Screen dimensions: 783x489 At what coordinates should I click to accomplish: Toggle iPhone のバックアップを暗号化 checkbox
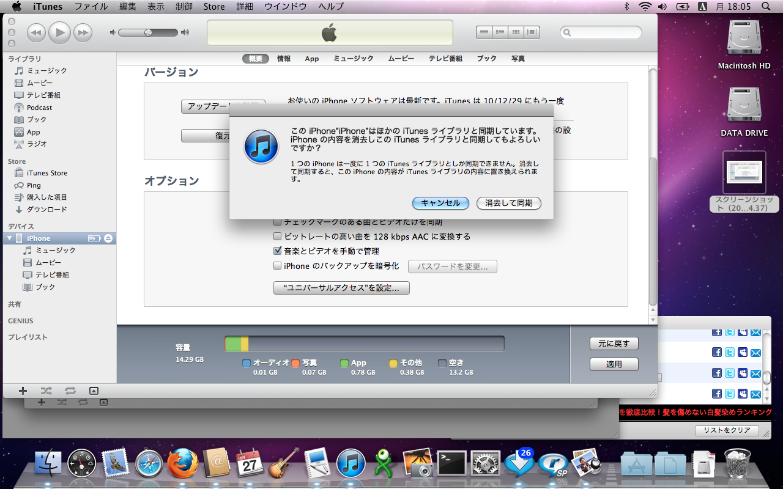coord(278,266)
